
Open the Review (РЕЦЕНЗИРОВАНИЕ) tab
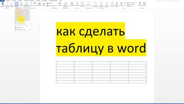(53, 1)
